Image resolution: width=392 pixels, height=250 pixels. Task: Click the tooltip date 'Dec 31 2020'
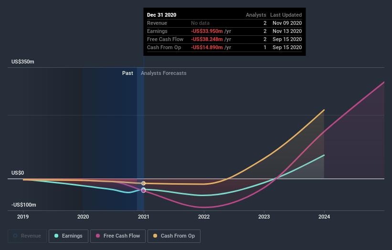161,15
